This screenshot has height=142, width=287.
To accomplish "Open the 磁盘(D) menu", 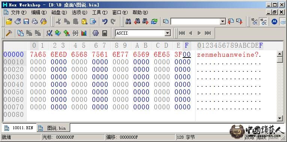I will [59, 12].
